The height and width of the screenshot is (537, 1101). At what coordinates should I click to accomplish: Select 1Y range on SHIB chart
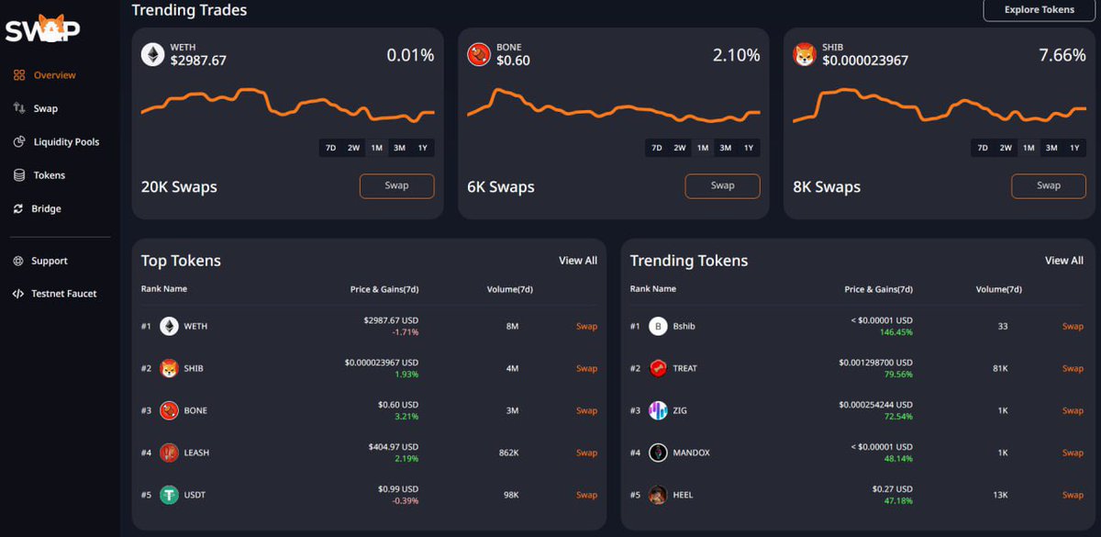1074,148
